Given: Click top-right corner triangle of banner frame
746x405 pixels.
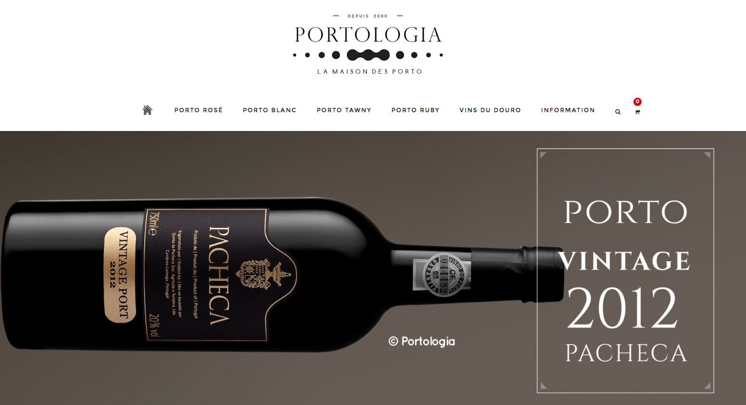Looking at the screenshot, I should click(707, 155).
